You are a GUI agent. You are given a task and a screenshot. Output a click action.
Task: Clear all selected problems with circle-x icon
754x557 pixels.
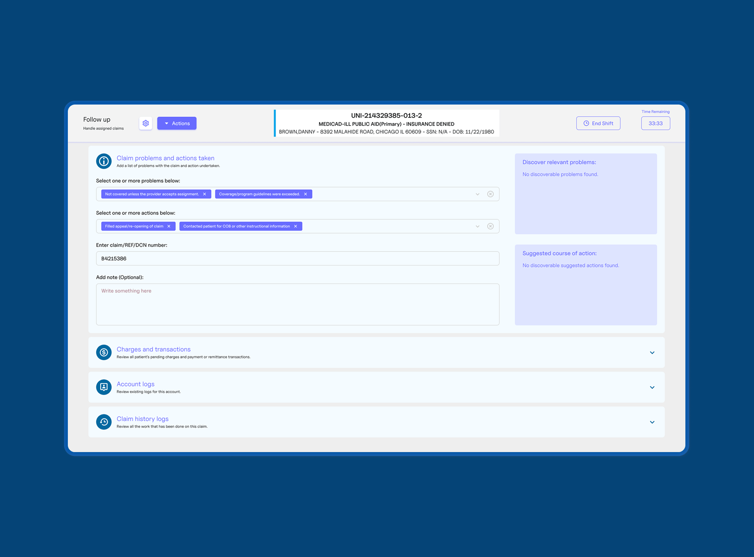(x=491, y=194)
